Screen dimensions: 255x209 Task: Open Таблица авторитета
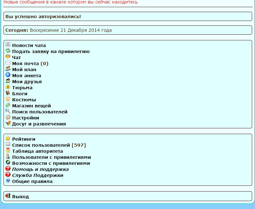coord(38,151)
